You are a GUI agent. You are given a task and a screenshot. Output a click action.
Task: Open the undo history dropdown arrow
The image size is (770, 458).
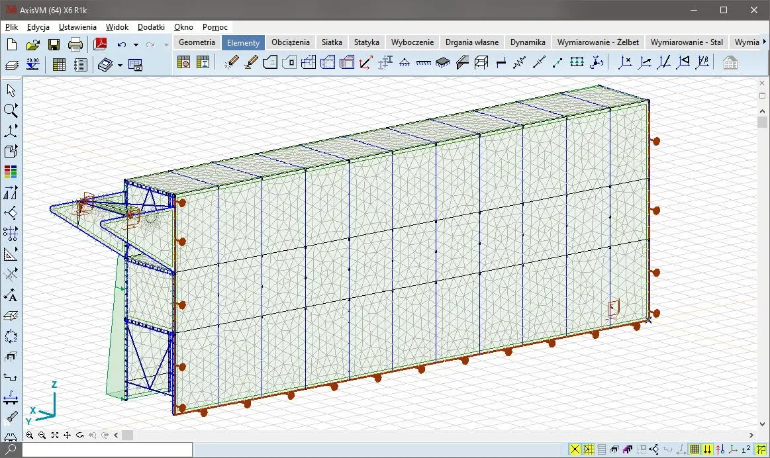[x=136, y=45]
